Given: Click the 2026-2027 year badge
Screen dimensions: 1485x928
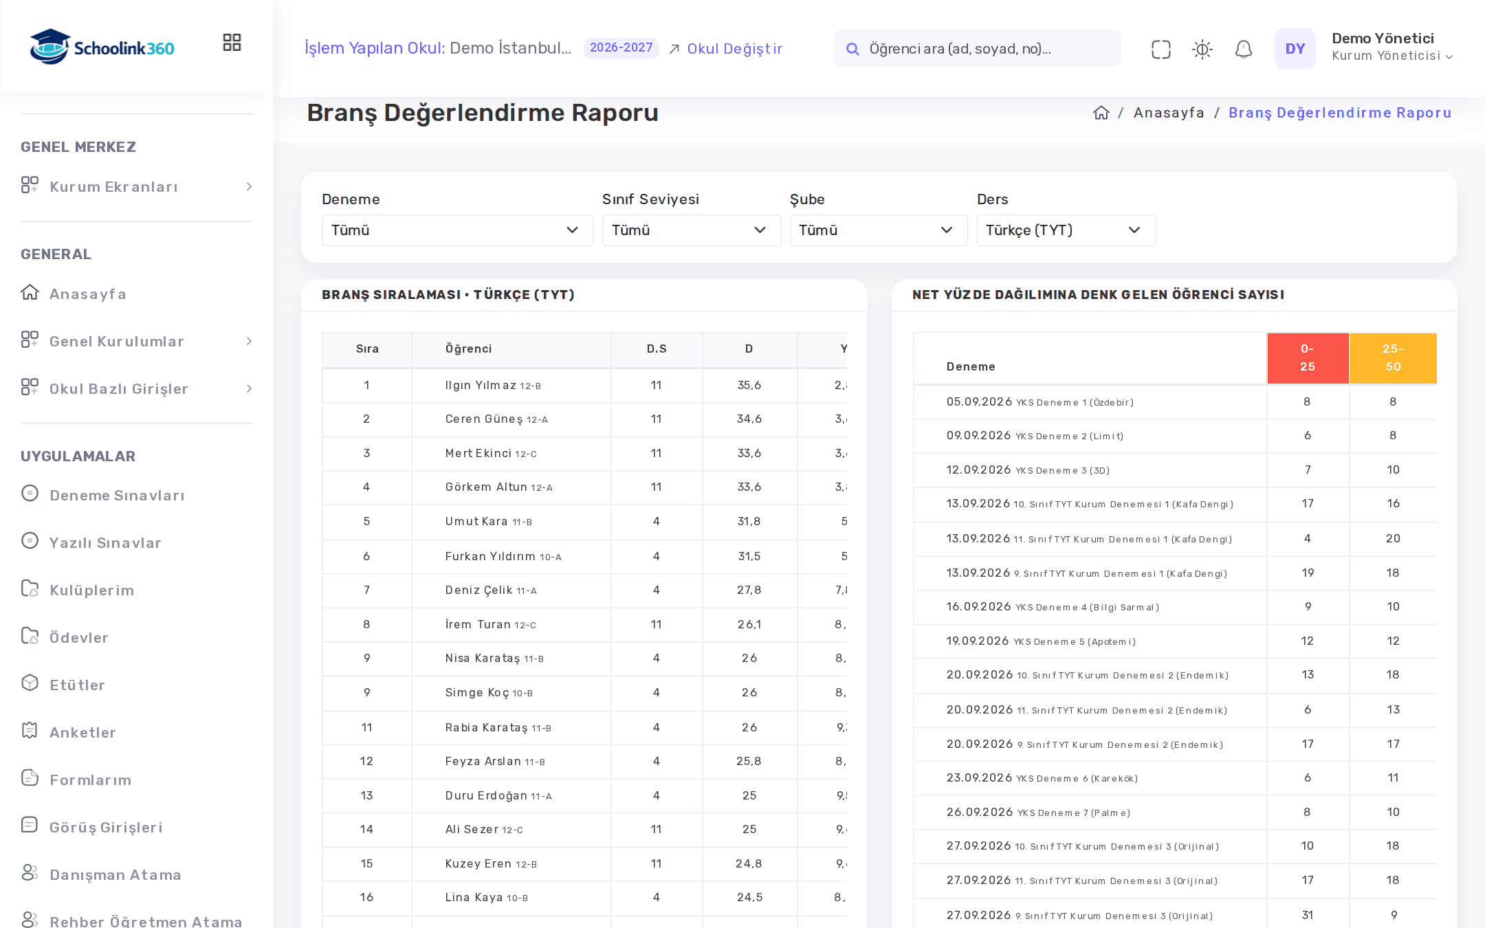Looking at the screenshot, I should (x=621, y=47).
